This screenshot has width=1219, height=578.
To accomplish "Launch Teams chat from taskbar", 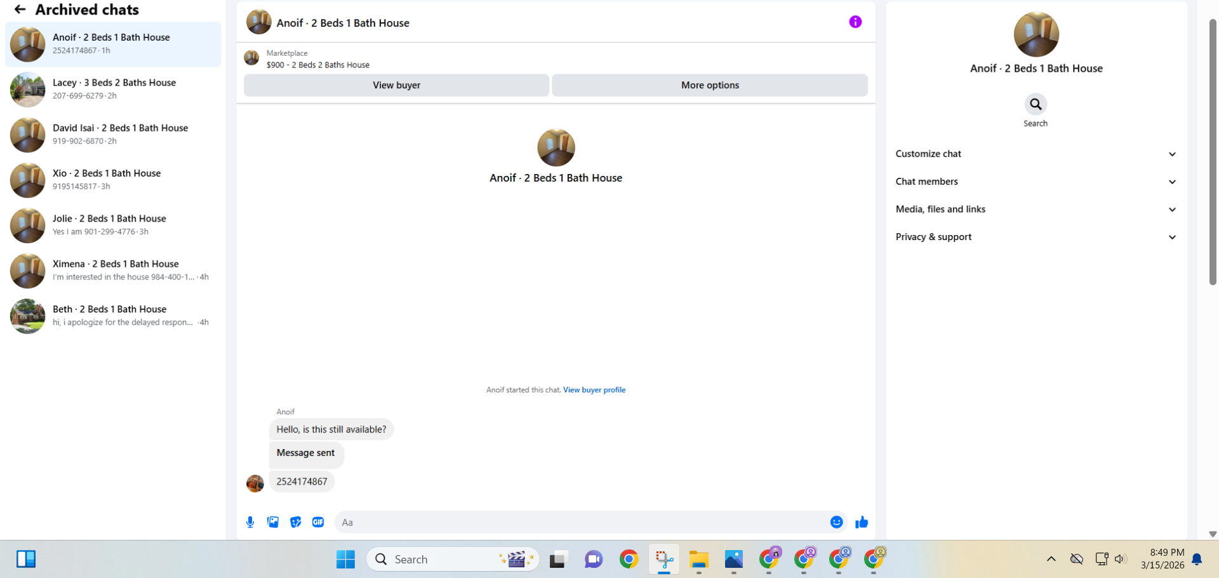I will (x=594, y=560).
